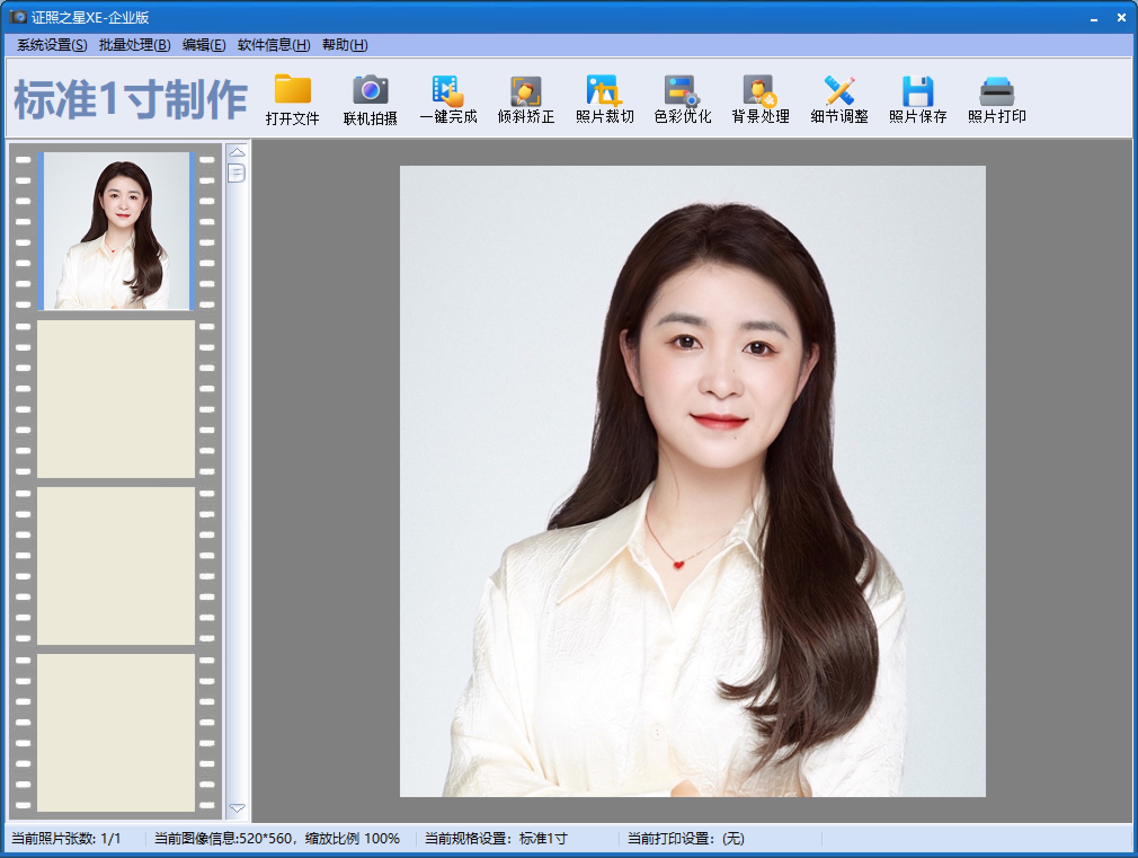Click the filmstrip scroll up arrow
The image size is (1138, 858).
(x=237, y=152)
